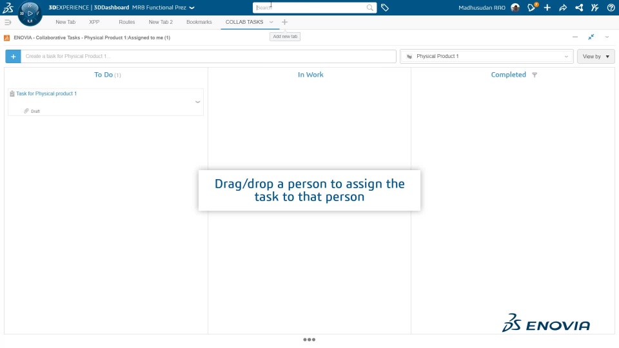Open the tags icon next to search

pos(385,8)
